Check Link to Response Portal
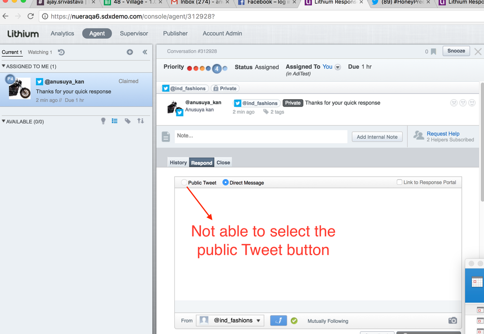484x334 pixels. pyautogui.click(x=399, y=182)
